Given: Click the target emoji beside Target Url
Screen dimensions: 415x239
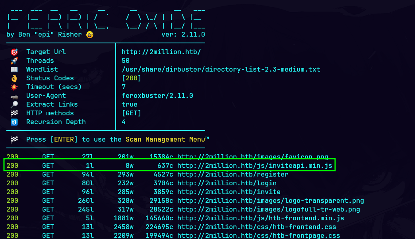Looking at the screenshot, I should 14,52.
